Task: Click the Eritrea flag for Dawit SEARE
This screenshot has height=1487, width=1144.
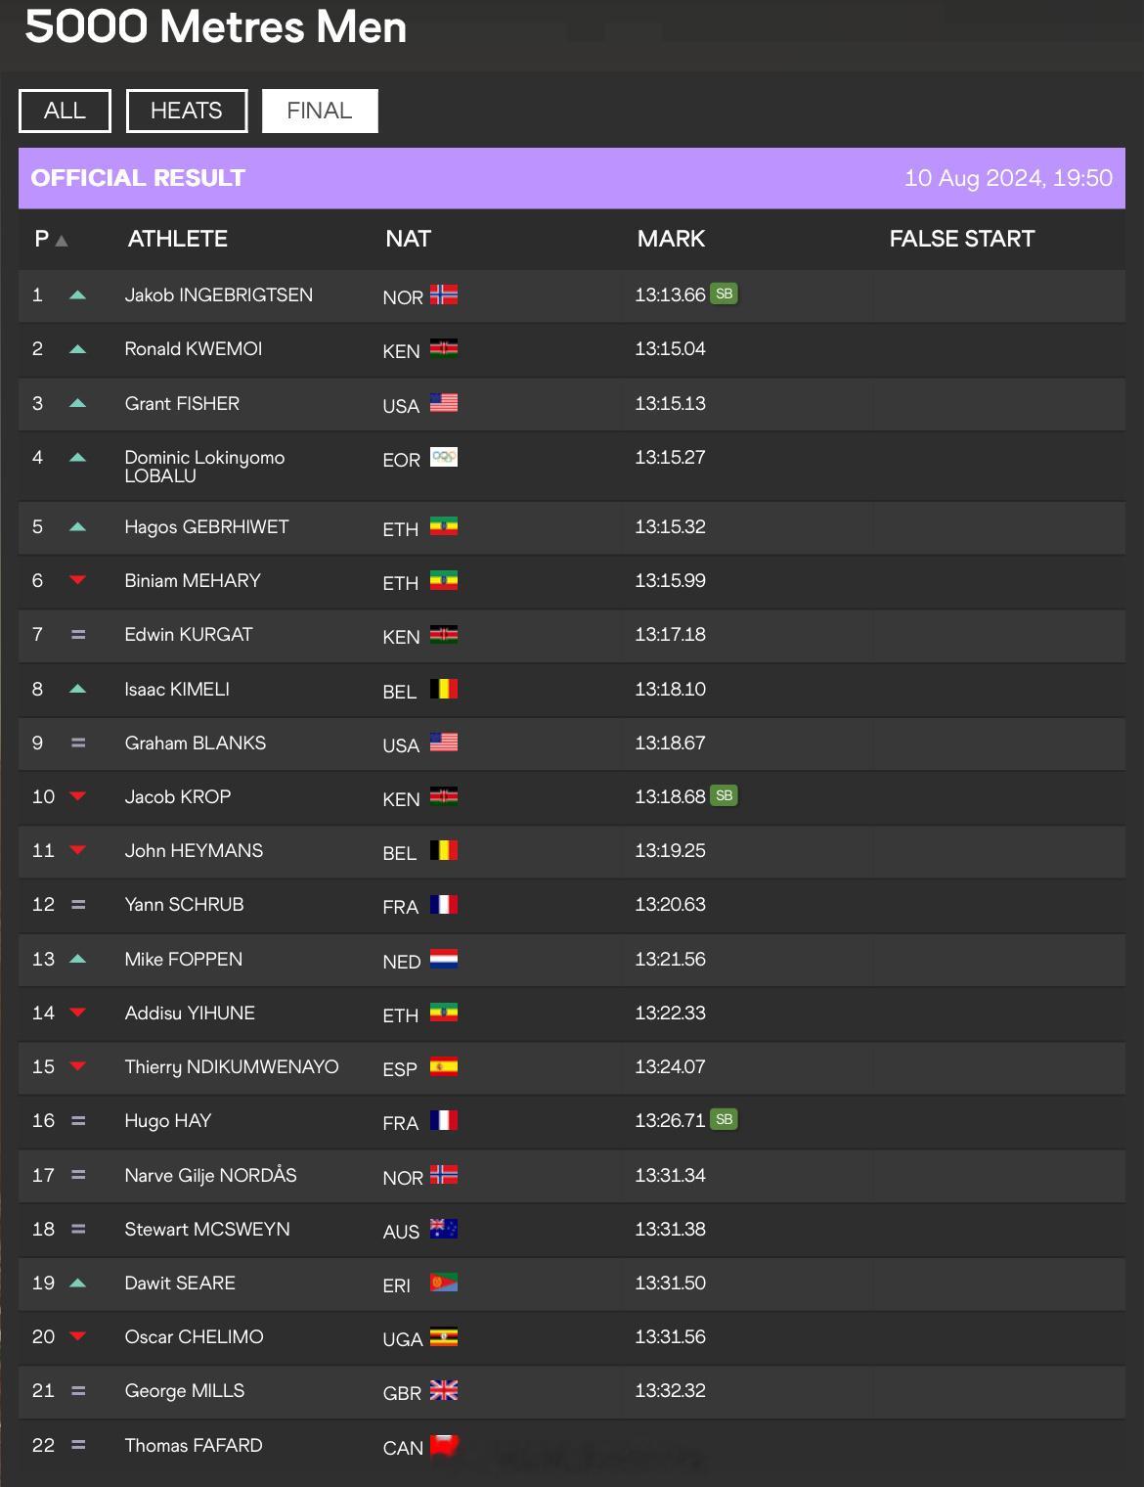Action: pos(444,1283)
